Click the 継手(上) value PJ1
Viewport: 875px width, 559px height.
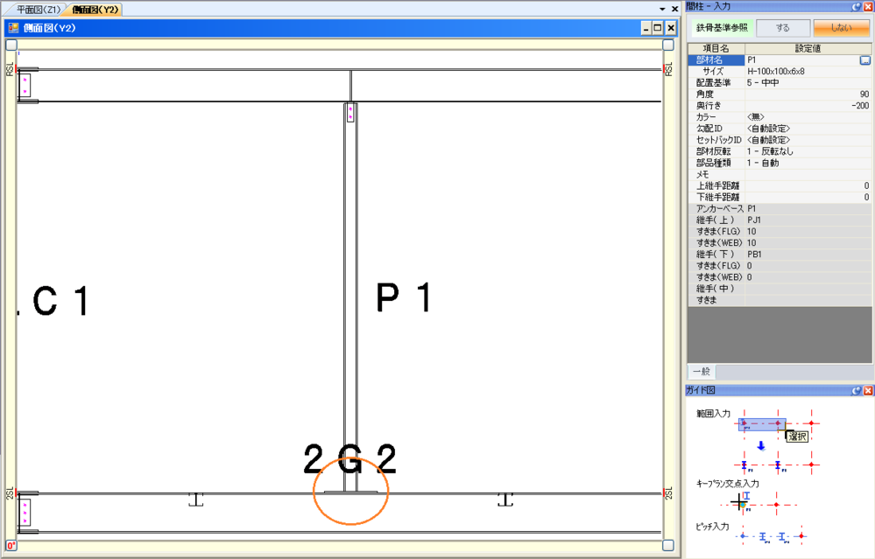point(808,220)
